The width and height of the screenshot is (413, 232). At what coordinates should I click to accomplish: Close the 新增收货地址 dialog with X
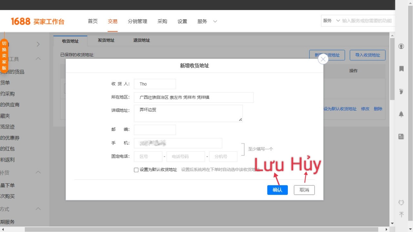point(323,59)
